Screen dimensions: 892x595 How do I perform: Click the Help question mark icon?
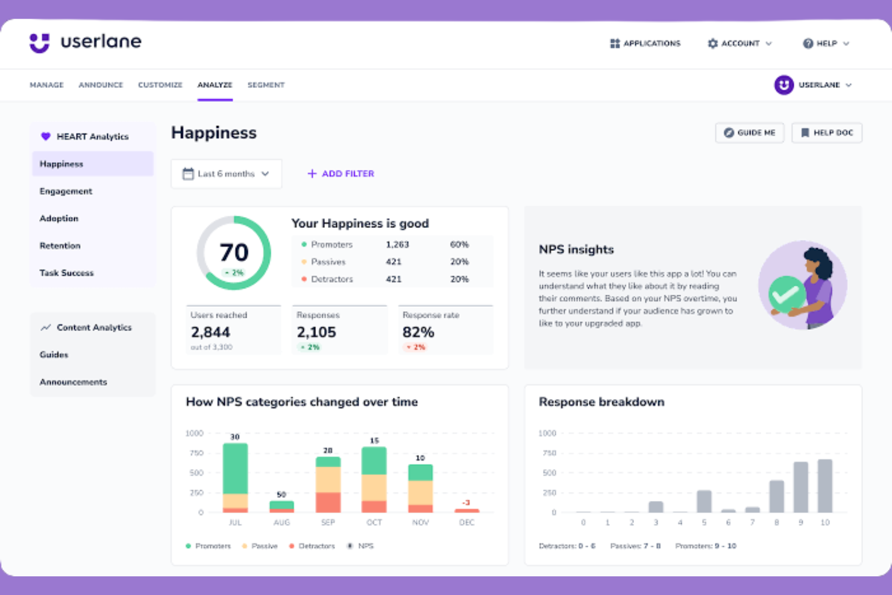[x=808, y=43]
